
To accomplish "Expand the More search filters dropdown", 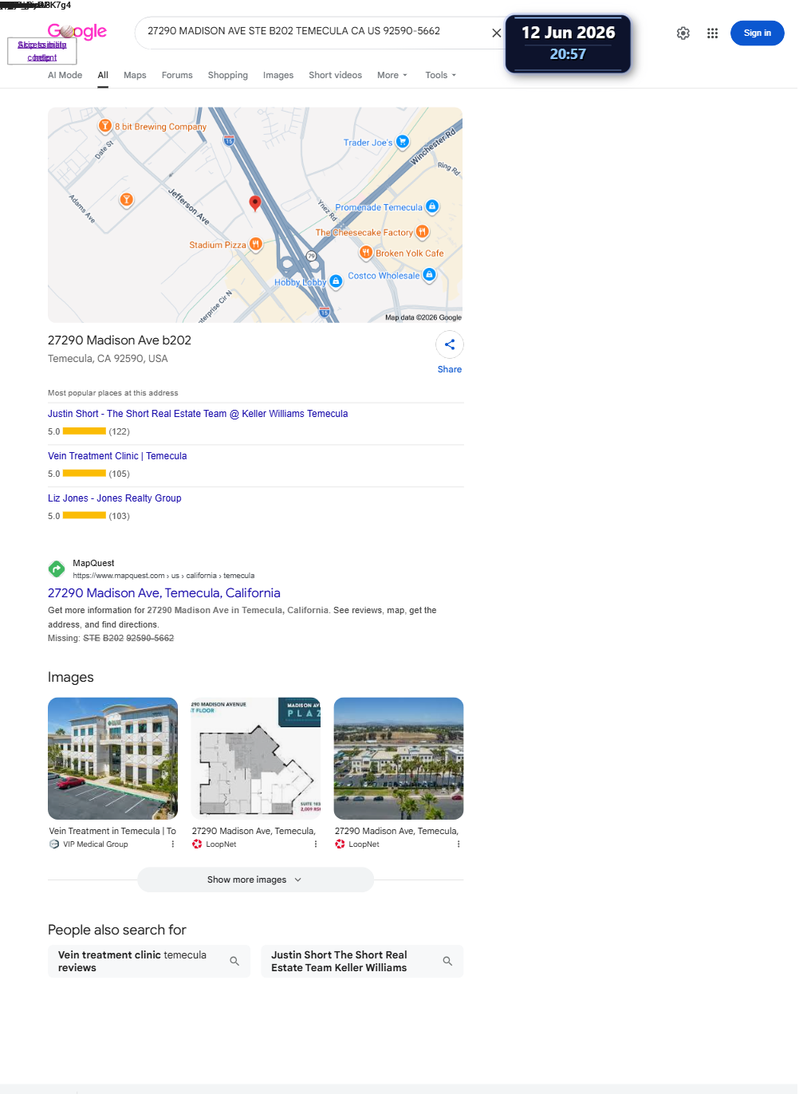I will click(392, 75).
